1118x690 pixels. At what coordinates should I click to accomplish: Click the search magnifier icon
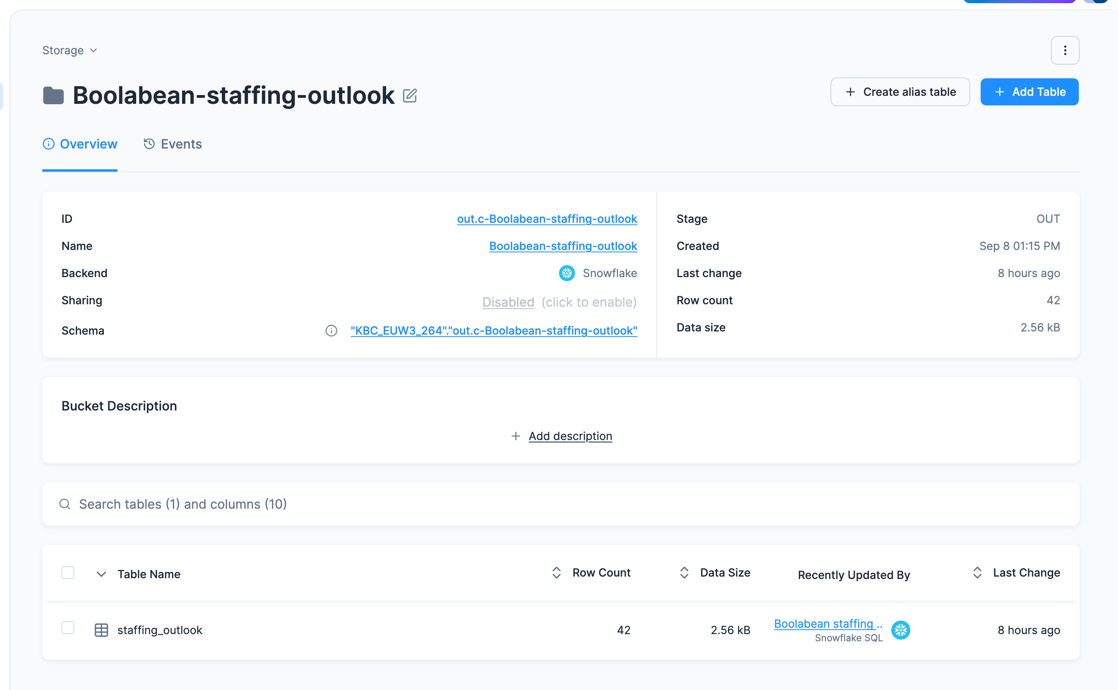(x=65, y=504)
